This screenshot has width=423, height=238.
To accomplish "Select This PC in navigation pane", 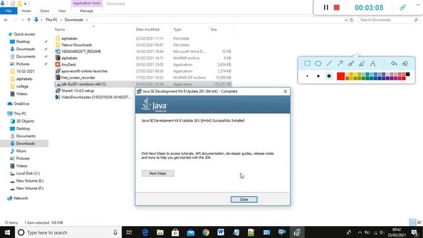I will click(x=20, y=114).
